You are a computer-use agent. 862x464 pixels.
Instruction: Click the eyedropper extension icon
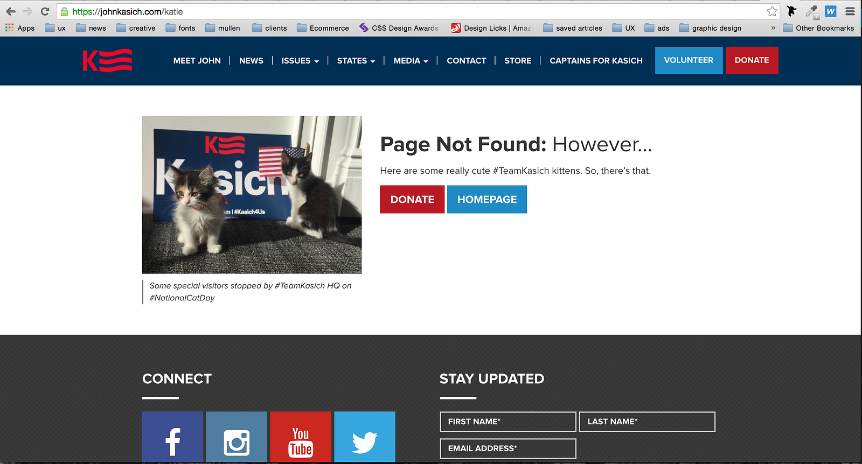pyautogui.click(x=811, y=11)
